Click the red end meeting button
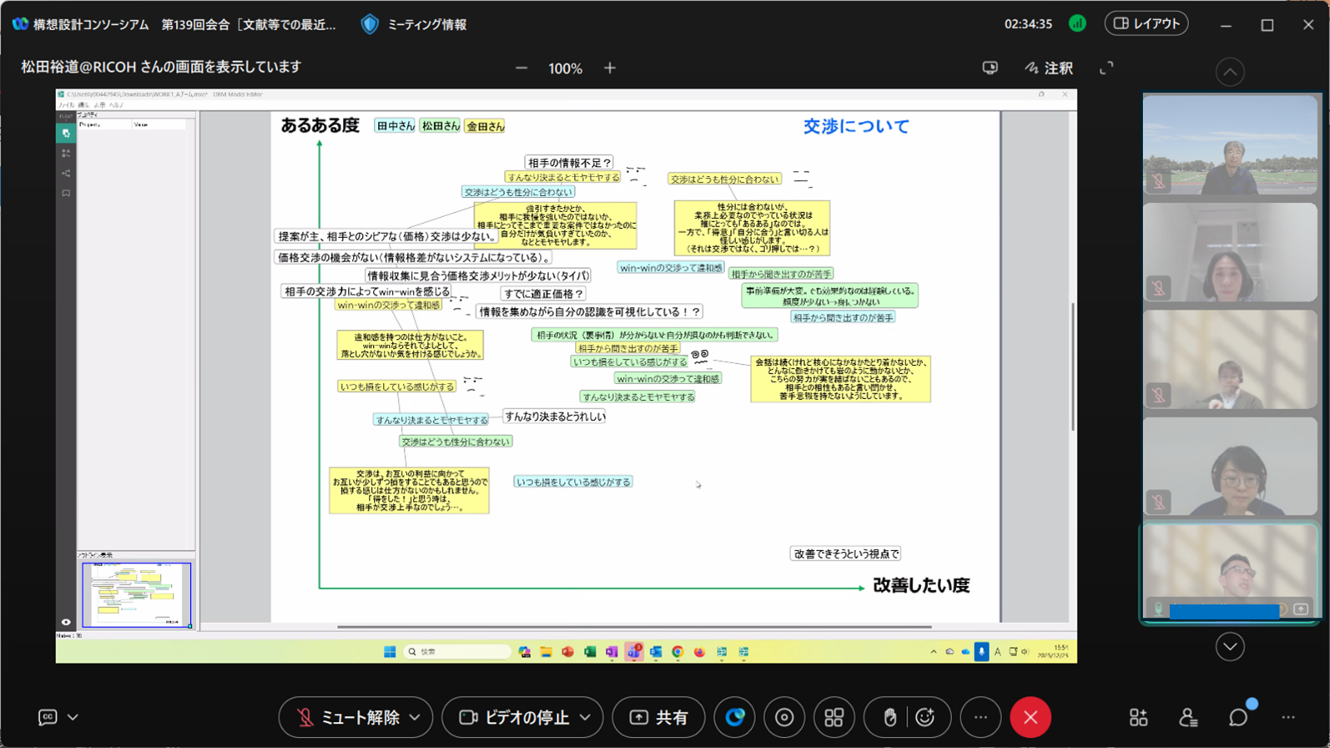The image size is (1330, 748). tap(1030, 717)
